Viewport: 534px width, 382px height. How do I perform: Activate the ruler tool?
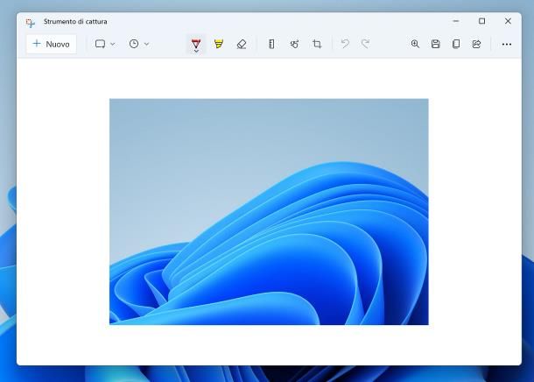[271, 44]
